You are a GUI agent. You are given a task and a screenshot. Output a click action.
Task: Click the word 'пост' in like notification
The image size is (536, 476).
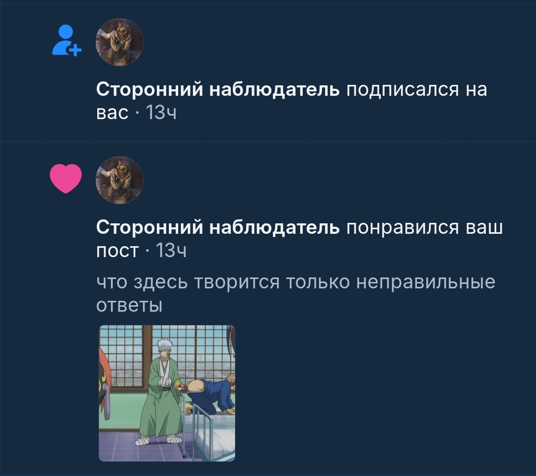[x=117, y=251]
